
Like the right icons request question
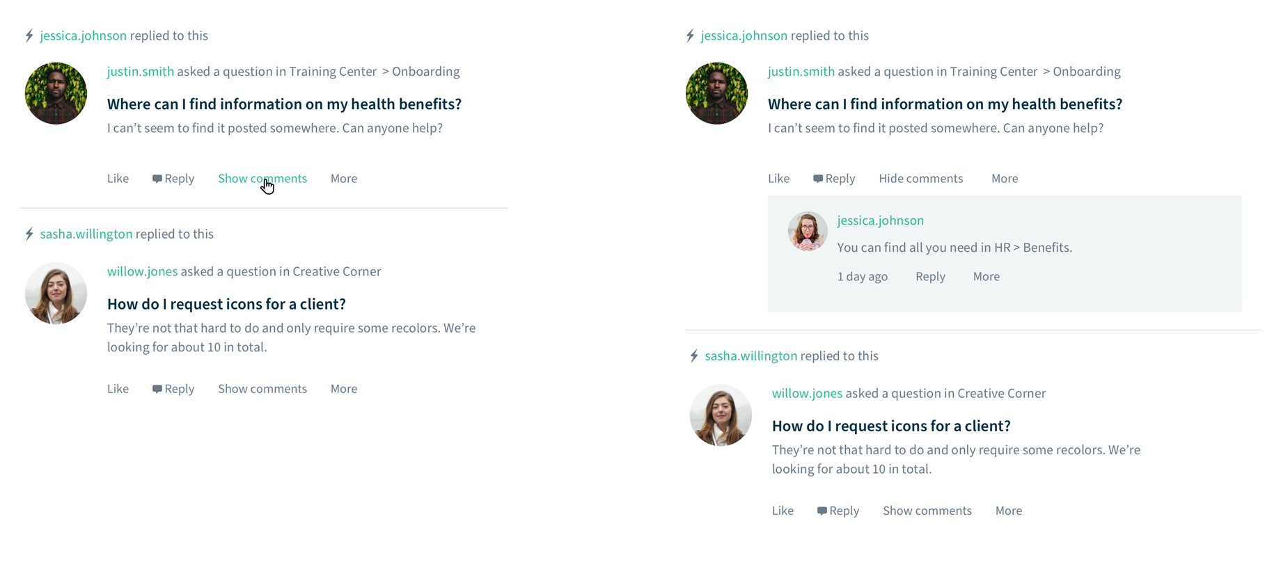(x=783, y=511)
